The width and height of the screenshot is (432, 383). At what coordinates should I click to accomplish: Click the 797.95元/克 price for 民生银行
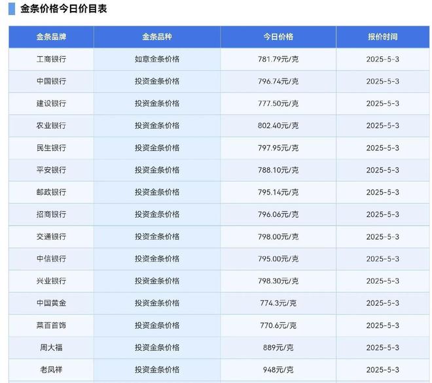coord(278,148)
